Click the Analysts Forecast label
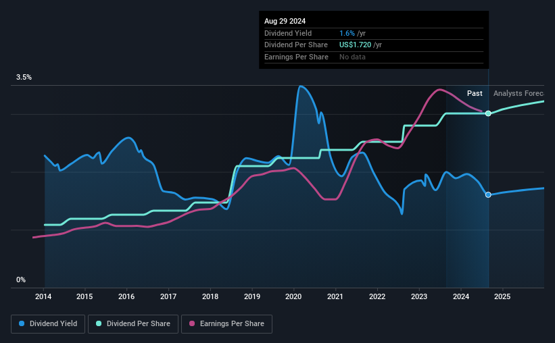Viewport: 555px width, 343px height. click(518, 93)
